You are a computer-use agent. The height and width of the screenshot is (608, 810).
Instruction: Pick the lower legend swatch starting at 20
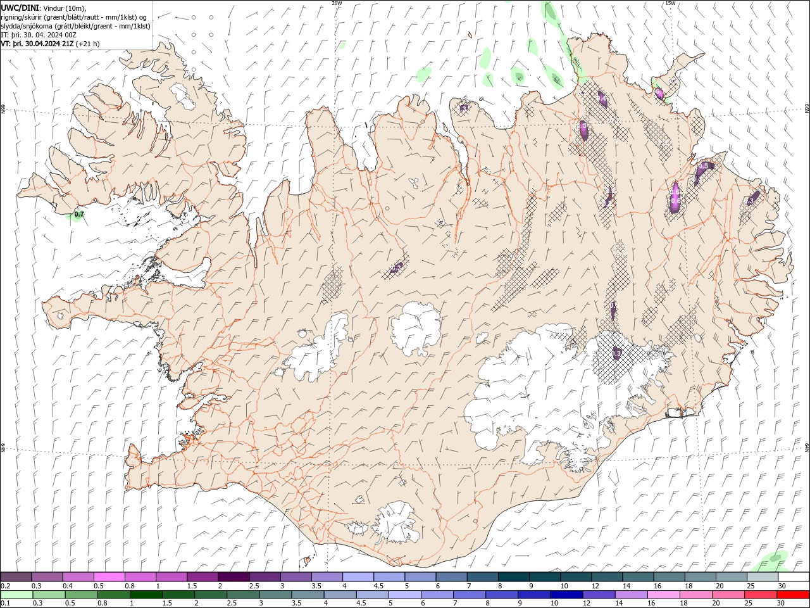click(x=728, y=594)
